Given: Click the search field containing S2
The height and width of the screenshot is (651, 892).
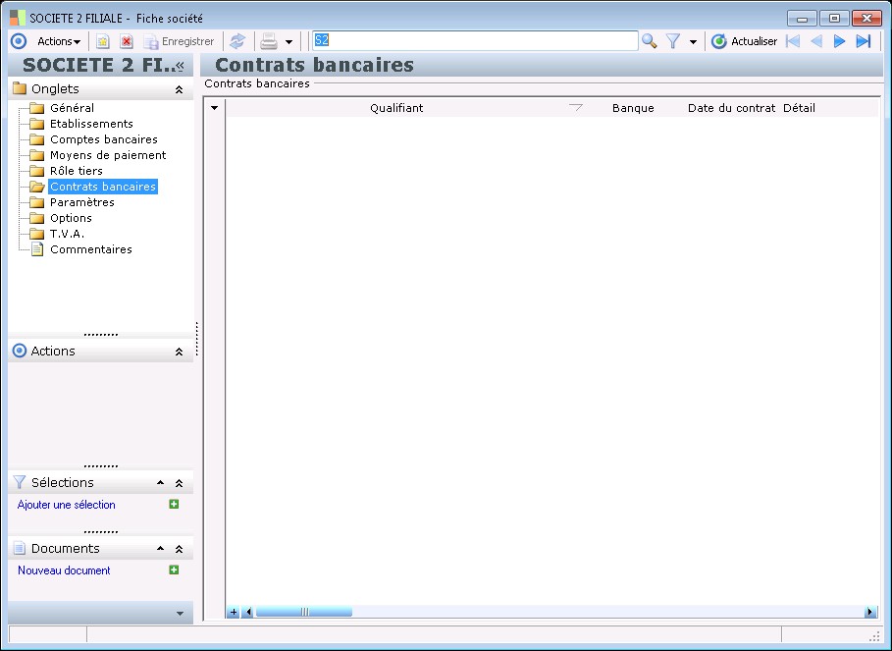Looking at the screenshot, I should point(475,41).
